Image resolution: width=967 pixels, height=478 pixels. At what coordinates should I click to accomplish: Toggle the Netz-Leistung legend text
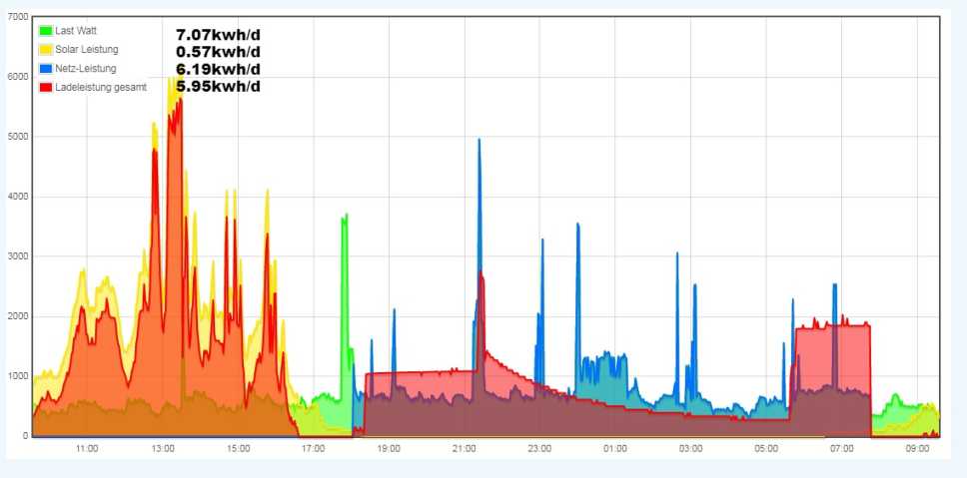tap(86, 69)
